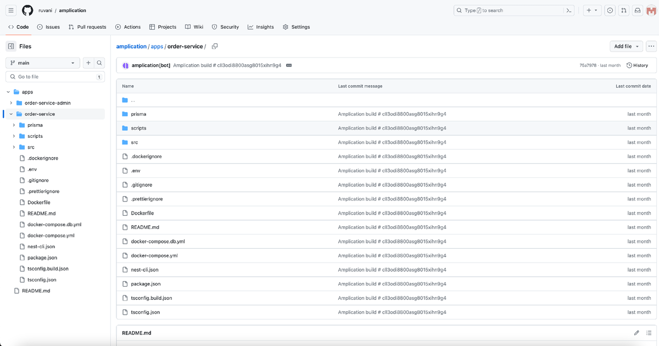Viewport: 659px width, 346px height.
Task: Click Dockerfile file icon in file table
Action: pyautogui.click(x=125, y=213)
